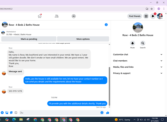Choose a sticker from the sticker icon
The image size is (167, 122).
click(x=11, y=113)
